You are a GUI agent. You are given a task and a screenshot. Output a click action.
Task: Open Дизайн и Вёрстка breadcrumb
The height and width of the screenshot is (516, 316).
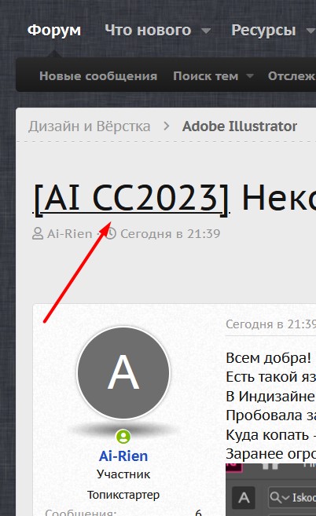[x=90, y=126]
